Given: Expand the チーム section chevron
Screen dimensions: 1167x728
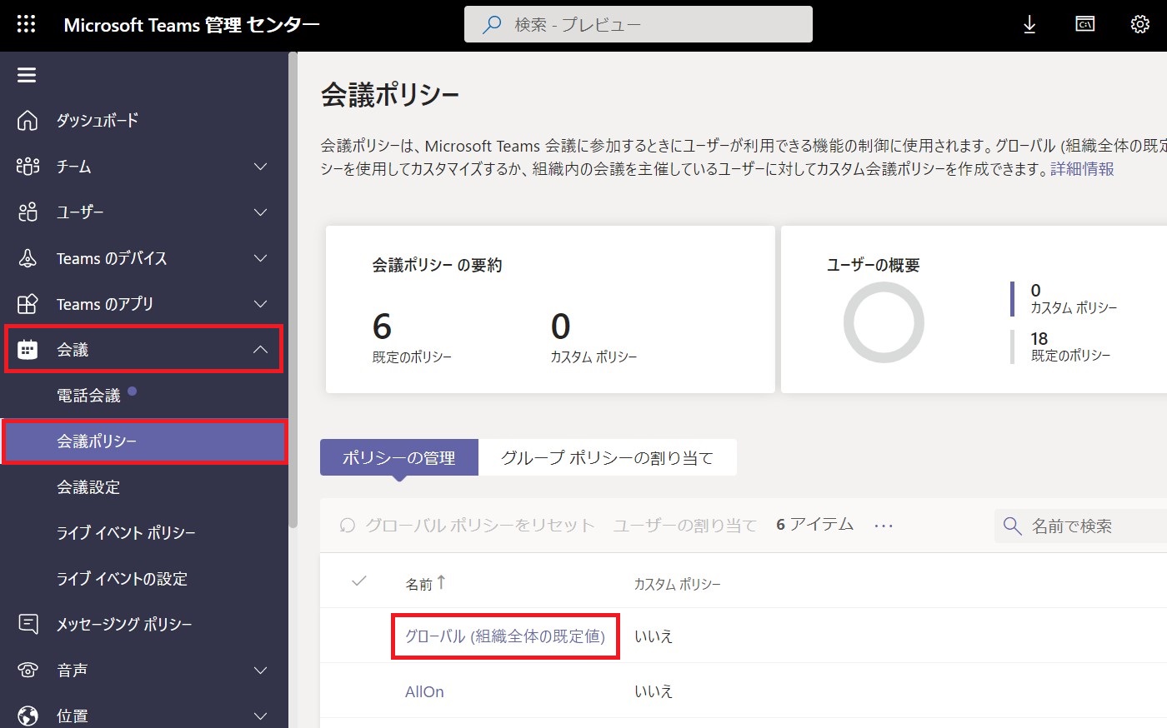Looking at the screenshot, I should 260,167.
